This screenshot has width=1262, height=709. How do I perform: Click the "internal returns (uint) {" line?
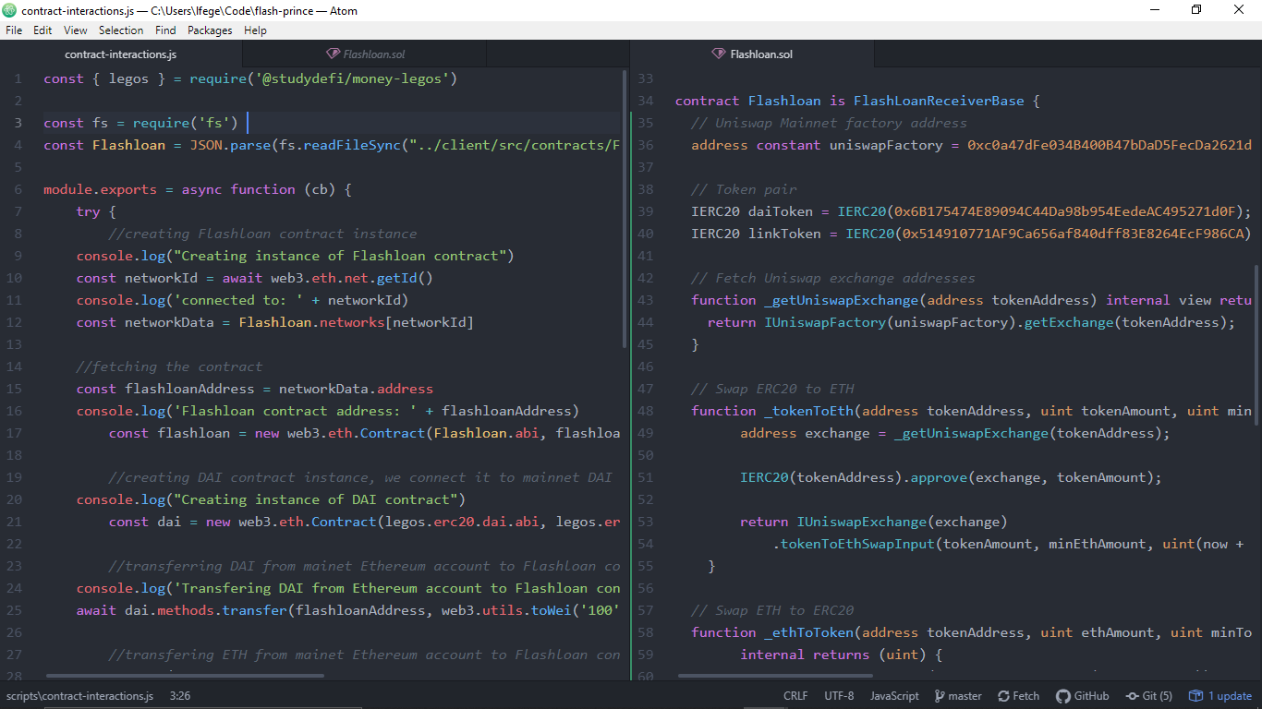(841, 655)
